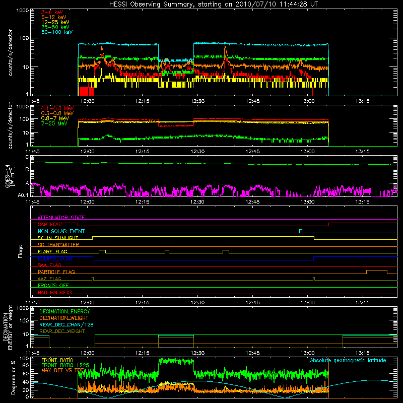Click the particle flag pulse after 13:15

[377, 272]
